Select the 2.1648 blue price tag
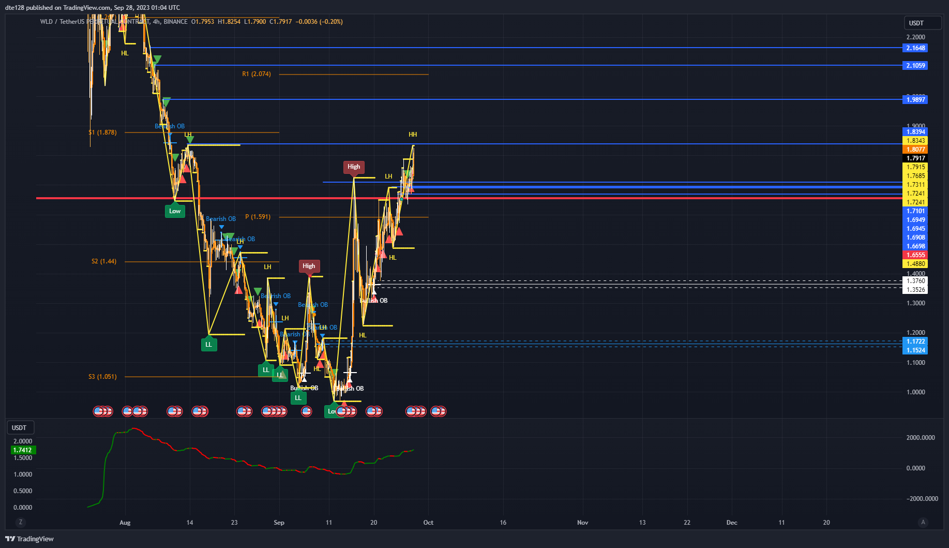The height and width of the screenshot is (548, 949). click(915, 48)
